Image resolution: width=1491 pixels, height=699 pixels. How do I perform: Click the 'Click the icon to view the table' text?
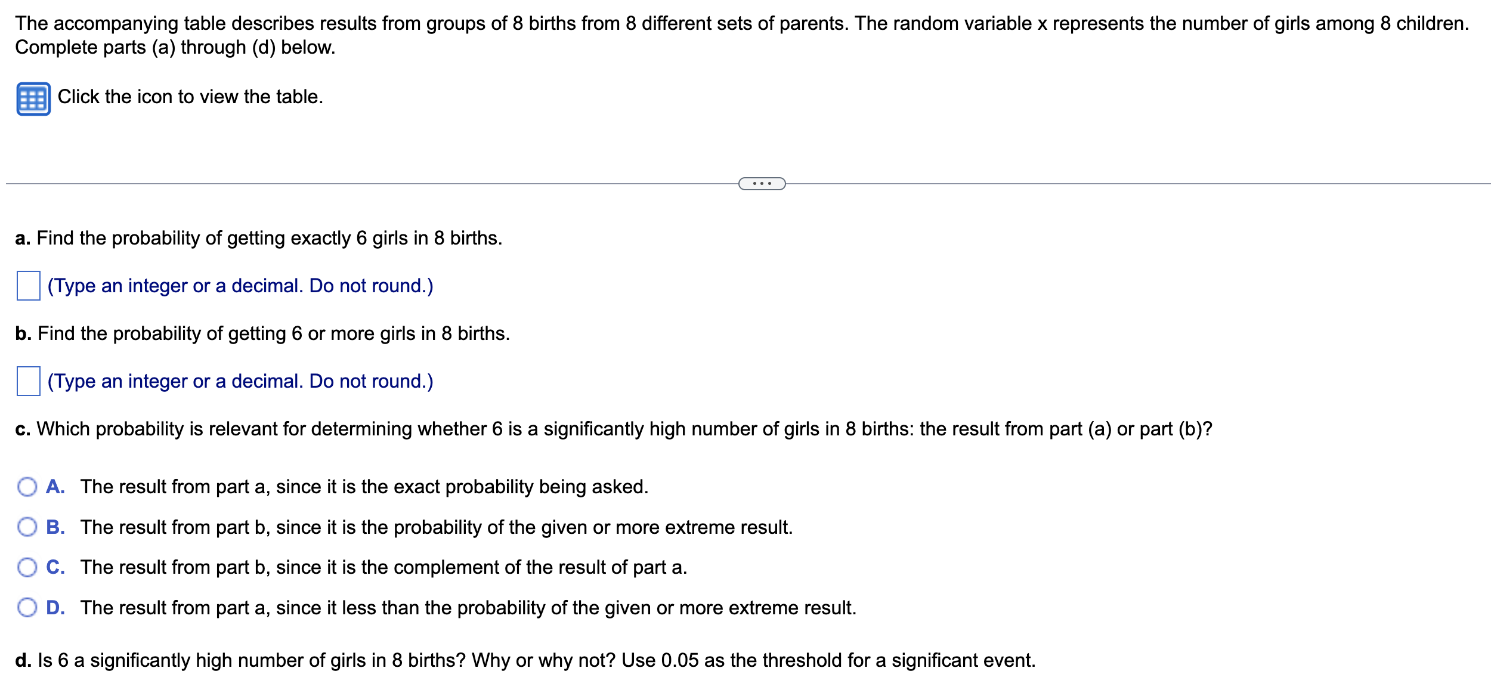[190, 97]
